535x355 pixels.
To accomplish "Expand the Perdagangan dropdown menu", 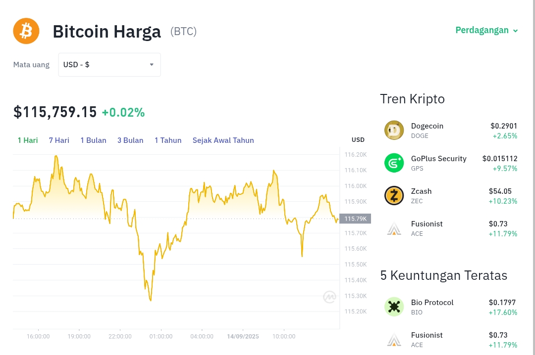I will click(486, 30).
